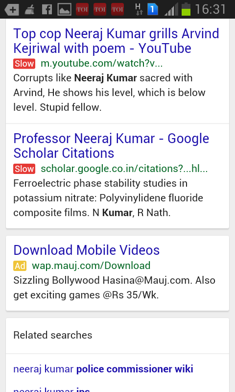The height and width of the screenshot is (392, 235).
Task: Tap the first red TOI notification icon
Action: [x=82, y=9]
